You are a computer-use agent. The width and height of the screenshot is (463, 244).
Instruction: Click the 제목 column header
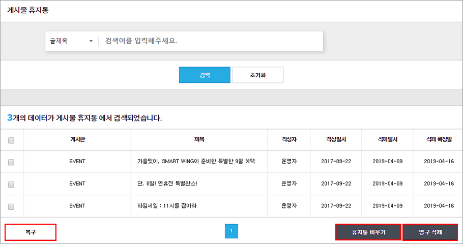pyautogui.click(x=199, y=140)
